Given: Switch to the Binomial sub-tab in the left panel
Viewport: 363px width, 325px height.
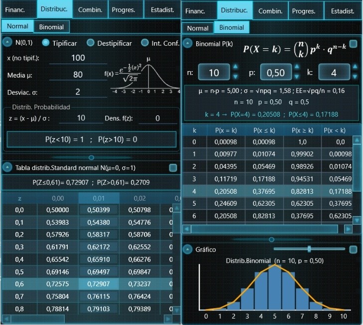Looking at the screenshot, I should pyautogui.click(x=51, y=27).
